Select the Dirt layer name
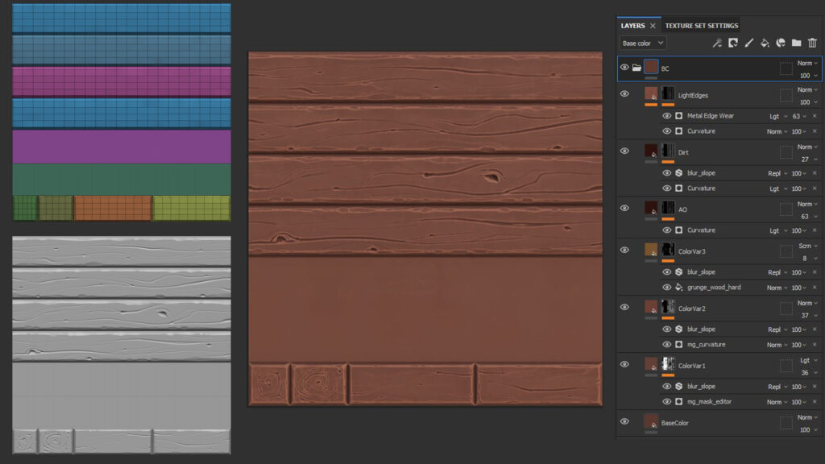The width and height of the screenshot is (825, 464). click(683, 152)
